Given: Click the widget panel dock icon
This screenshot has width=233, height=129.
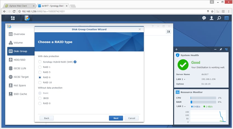Looking at the screenshot, I should pos(226,49).
